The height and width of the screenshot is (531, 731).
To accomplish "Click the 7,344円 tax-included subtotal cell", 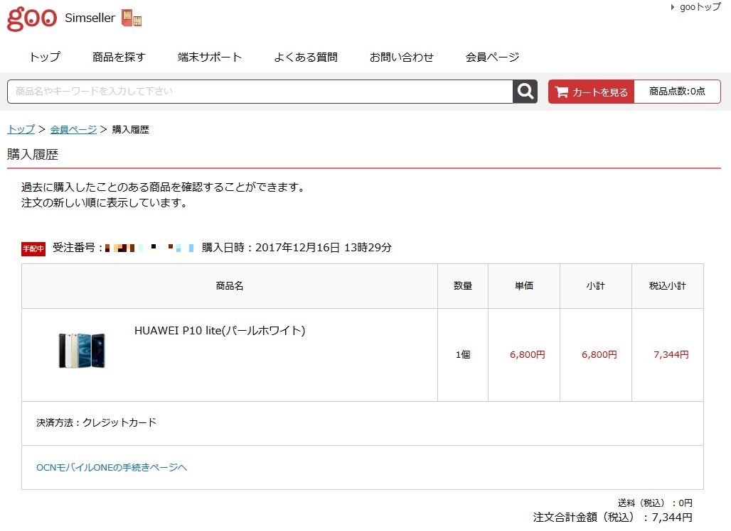I will [668, 355].
